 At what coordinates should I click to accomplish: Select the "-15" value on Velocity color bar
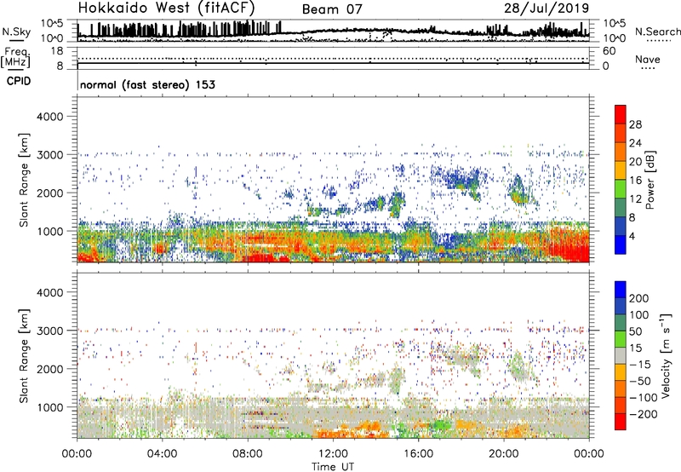[x=640, y=365]
